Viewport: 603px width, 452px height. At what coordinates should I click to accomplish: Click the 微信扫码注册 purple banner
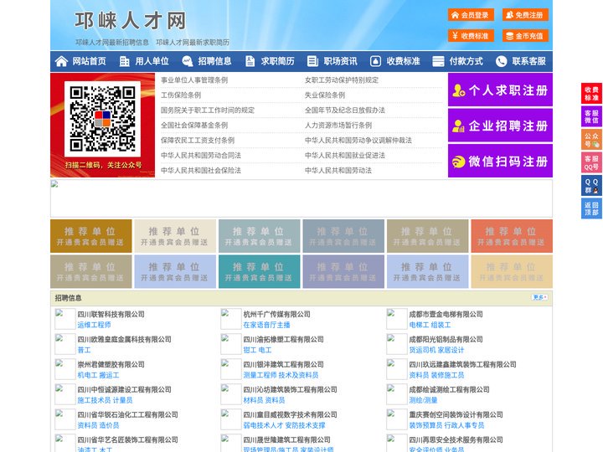pyautogui.click(x=500, y=161)
